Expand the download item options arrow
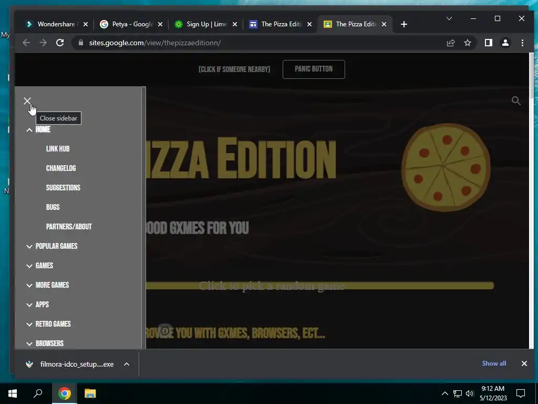This screenshot has width=538, height=404. (x=127, y=364)
